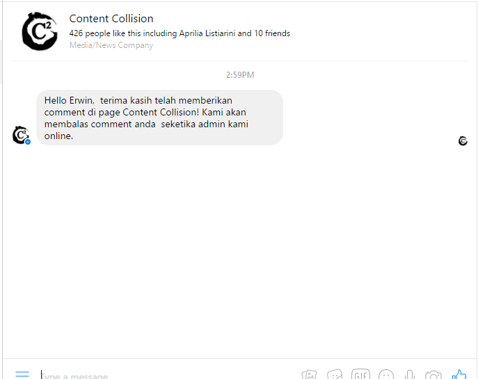478x379 pixels.
Task: Click the small seen-receipt avatar at right
Action: click(x=463, y=140)
